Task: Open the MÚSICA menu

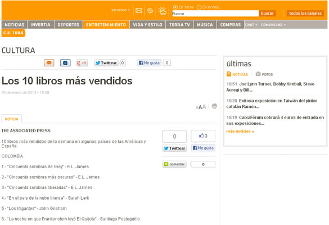Action: click(205, 25)
